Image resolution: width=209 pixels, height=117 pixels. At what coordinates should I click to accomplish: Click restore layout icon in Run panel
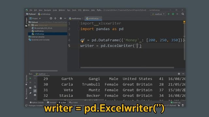pyautogui.click(x=30, y=88)
